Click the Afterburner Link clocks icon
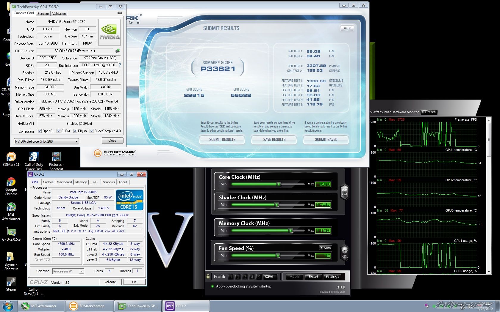500x312 pixels. pyautogui.click(x=344, y=192)
